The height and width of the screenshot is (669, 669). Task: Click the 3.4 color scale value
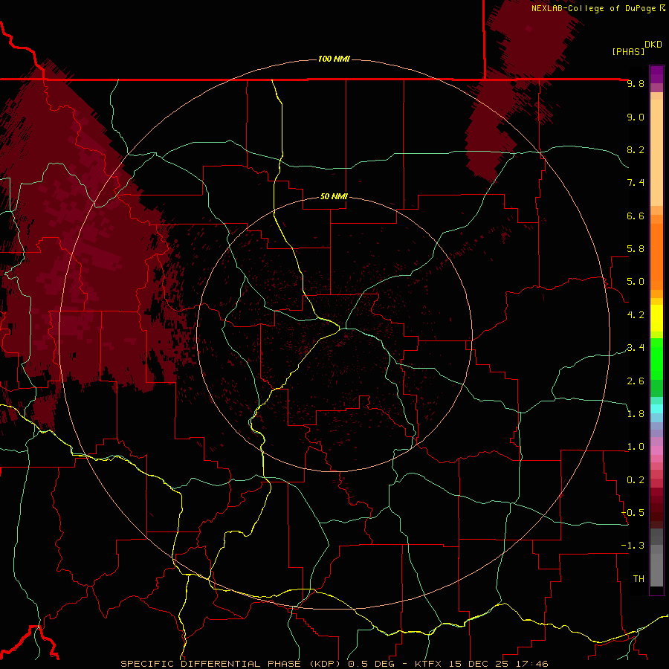tap(636, 348)
